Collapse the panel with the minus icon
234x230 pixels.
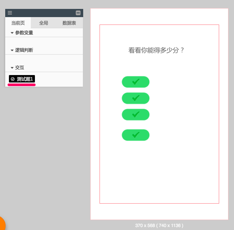pyautogui.click(x=78, y=13)
